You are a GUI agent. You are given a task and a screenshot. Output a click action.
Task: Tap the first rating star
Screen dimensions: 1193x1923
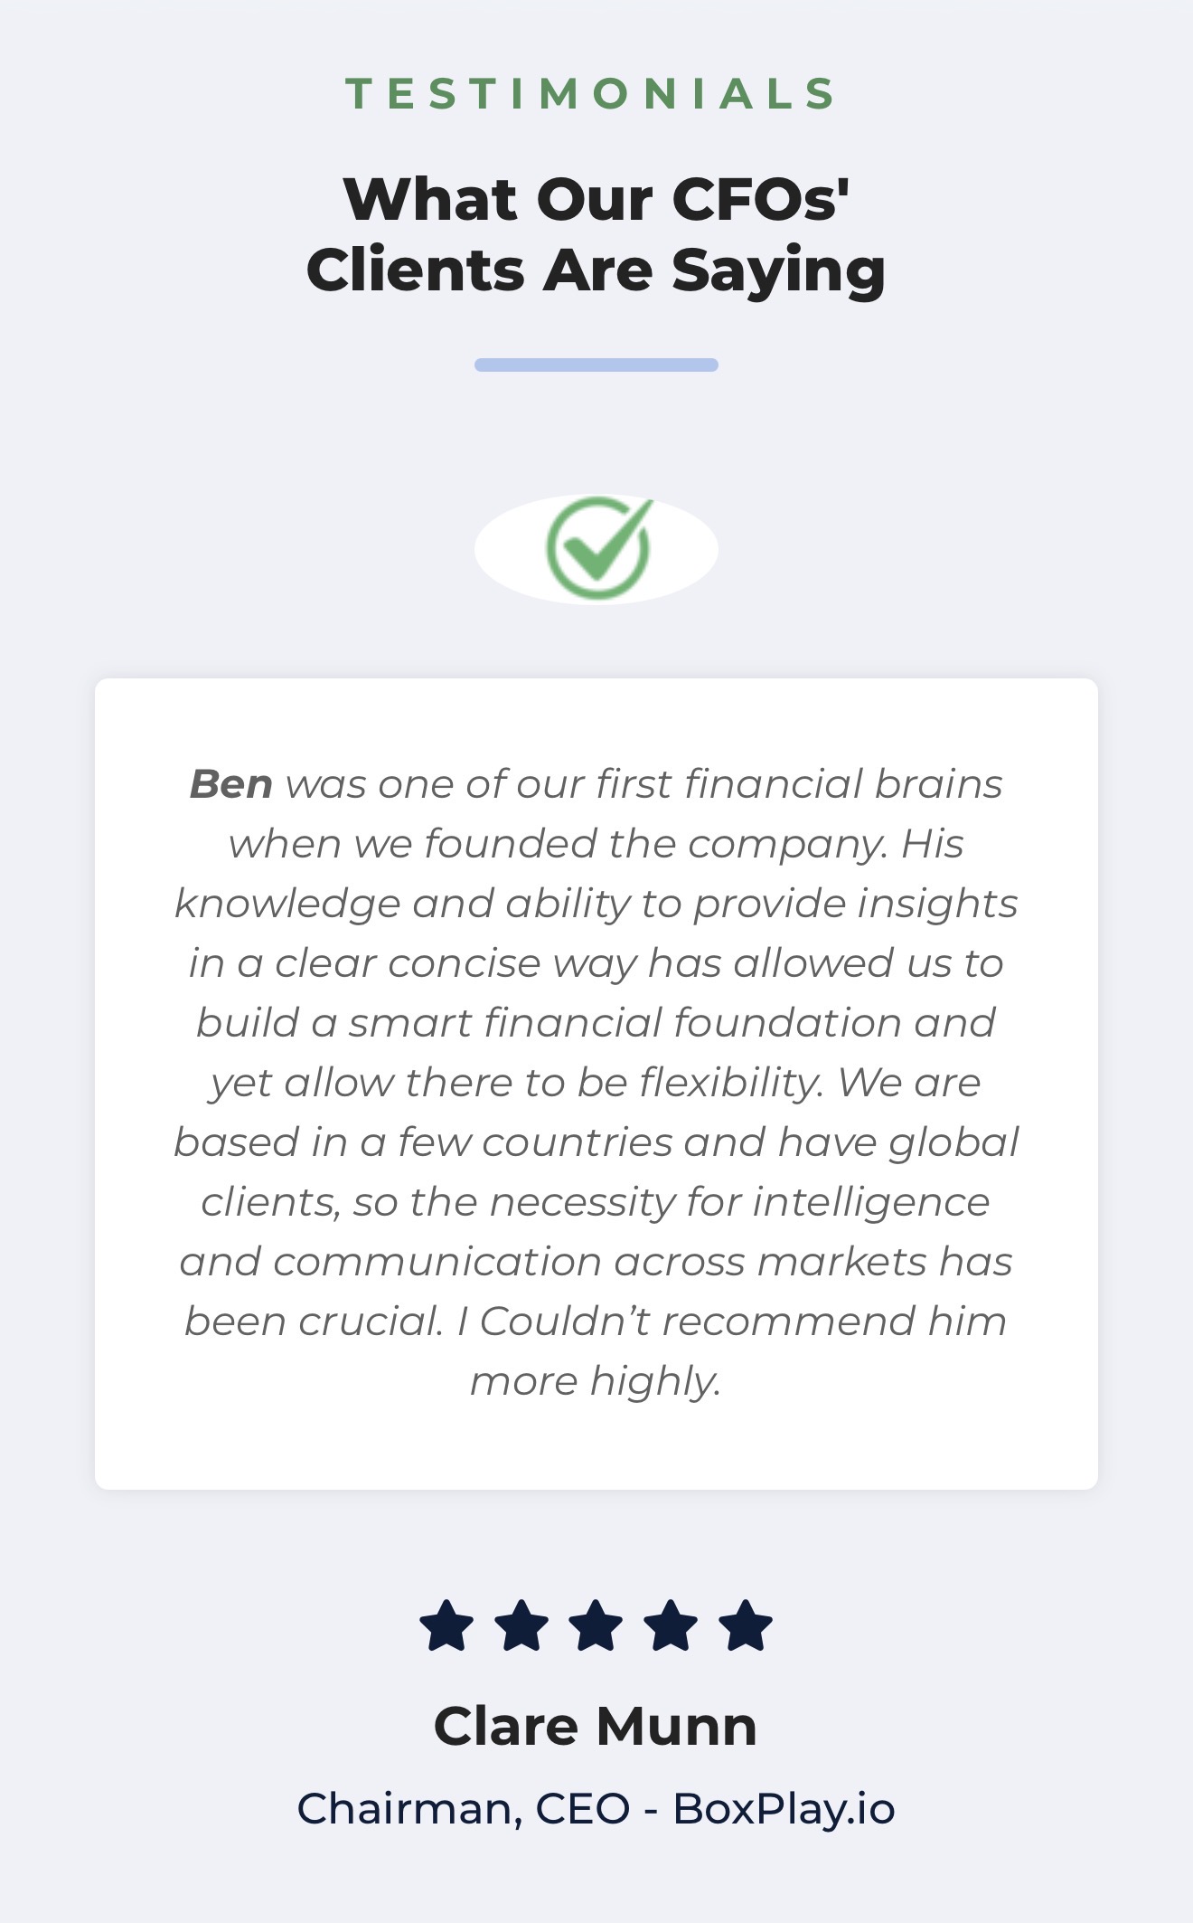point(446,1625)
